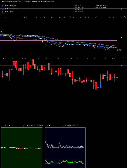127x168 pixels.
Task: Click the y-axis label 5
Action: [121, 9]
